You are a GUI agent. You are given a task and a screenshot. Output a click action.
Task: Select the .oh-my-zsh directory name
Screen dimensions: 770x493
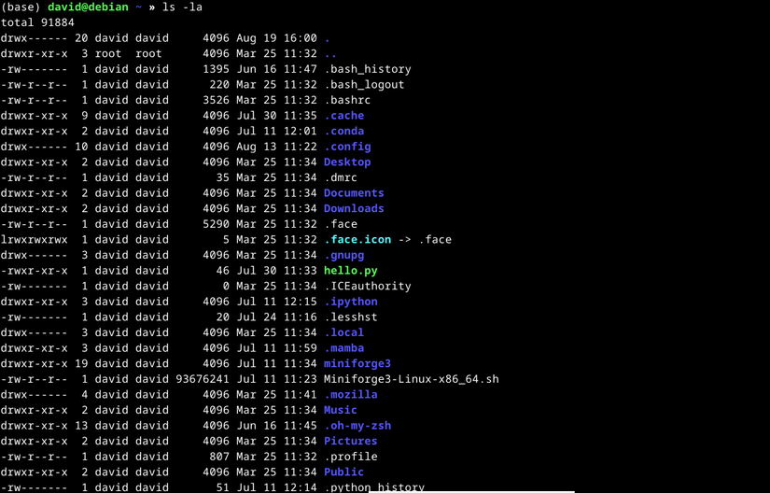pos(357,426)
